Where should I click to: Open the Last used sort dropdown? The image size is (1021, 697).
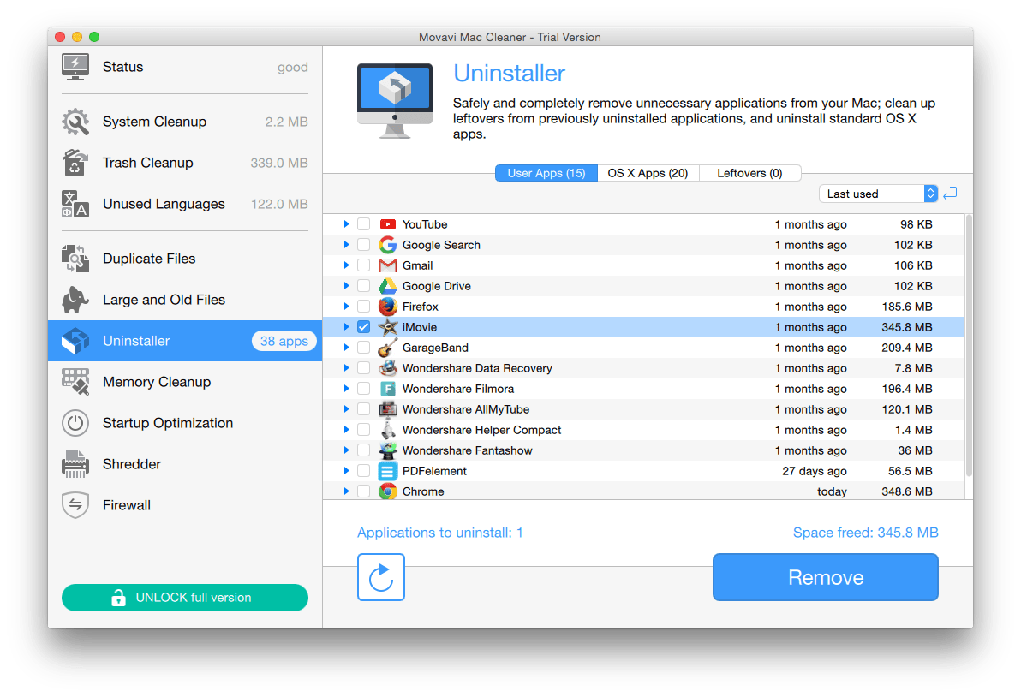pos(878,194)
